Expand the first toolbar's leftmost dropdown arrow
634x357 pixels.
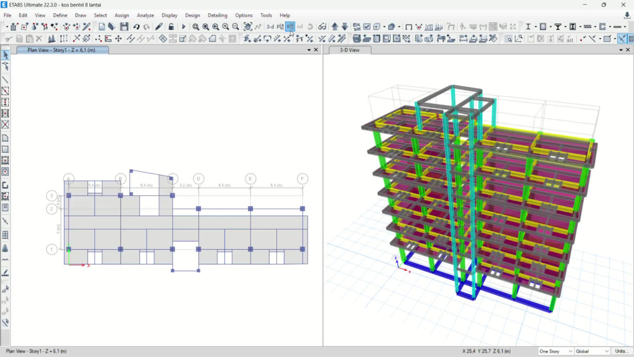pyautogui.click(x=7, y=27)
